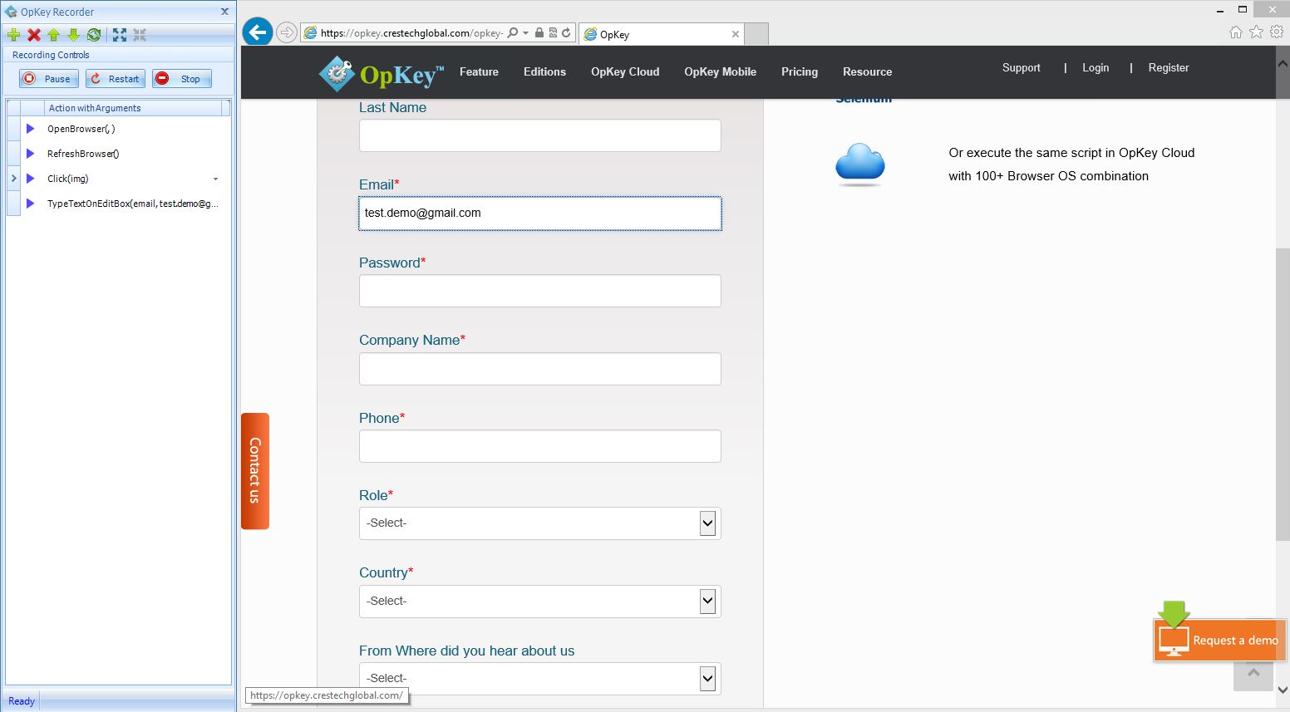Click the green refresh icon in Recorder toolbar

click(94, 35)
